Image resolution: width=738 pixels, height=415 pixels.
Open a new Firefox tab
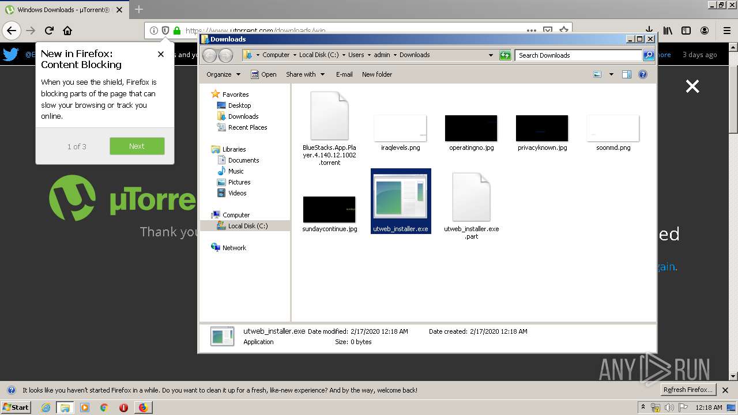coord(139,9)
